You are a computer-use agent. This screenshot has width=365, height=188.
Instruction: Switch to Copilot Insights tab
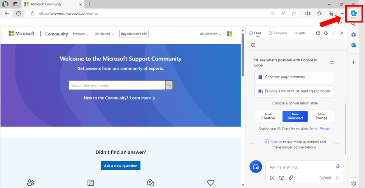[x=300, y=33]
